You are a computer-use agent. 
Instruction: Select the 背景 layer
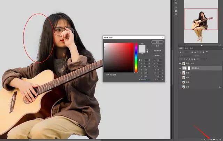click(x=201, y=87)
